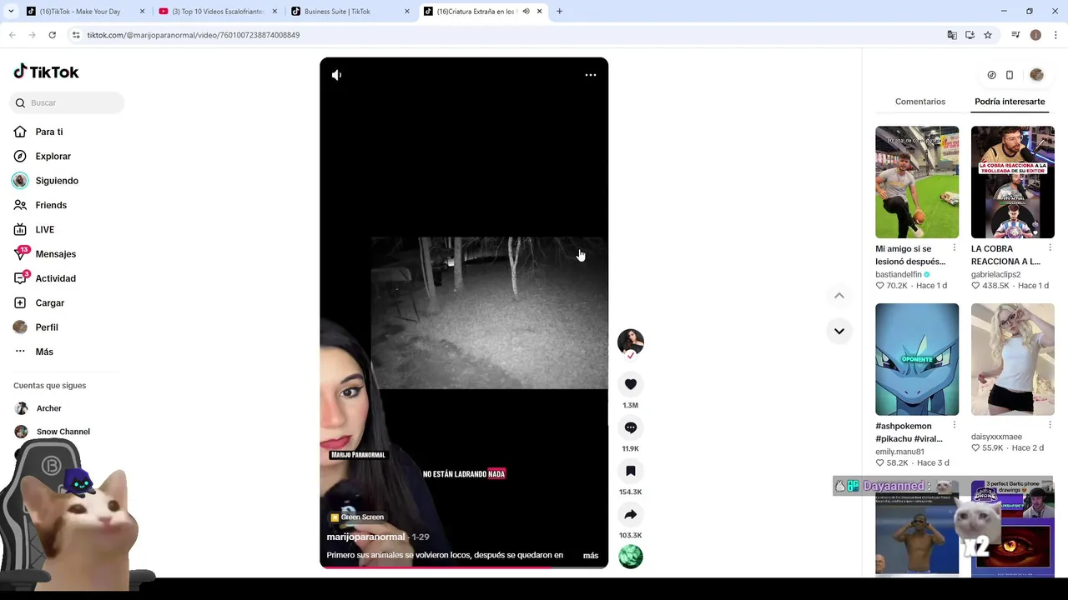Screen dimensions: 1068x600
Task: Open bastiandelfin profile link
Action: tap(899, 274)
